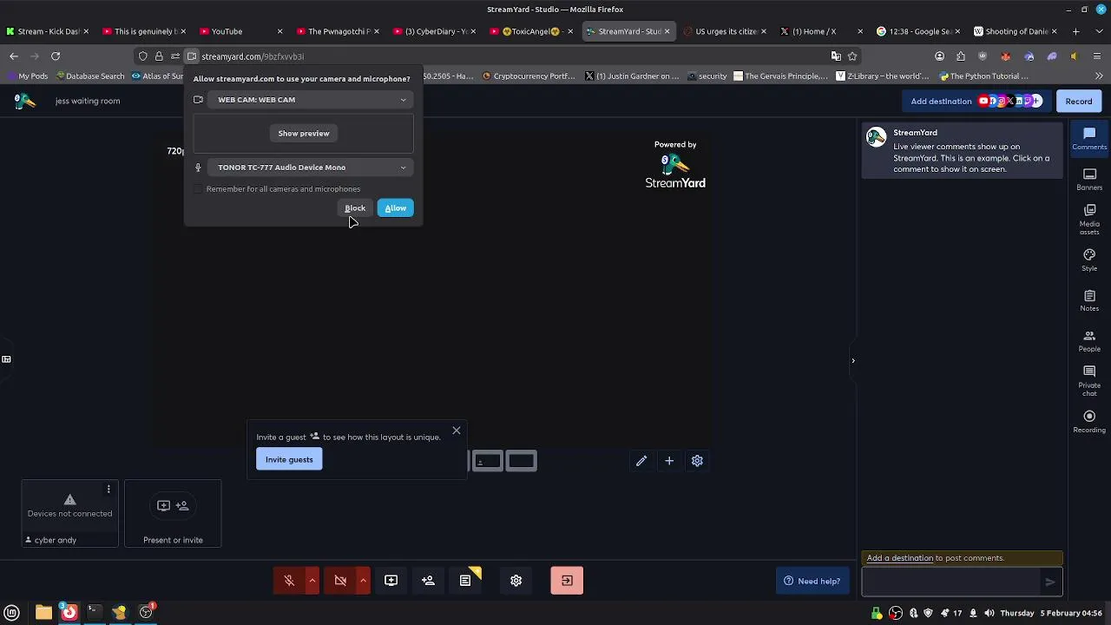This screenshot has height=625, width=1111.
Task: Open the terminal in taskbar
Action: pyautogui.click(x=94, y=613)
